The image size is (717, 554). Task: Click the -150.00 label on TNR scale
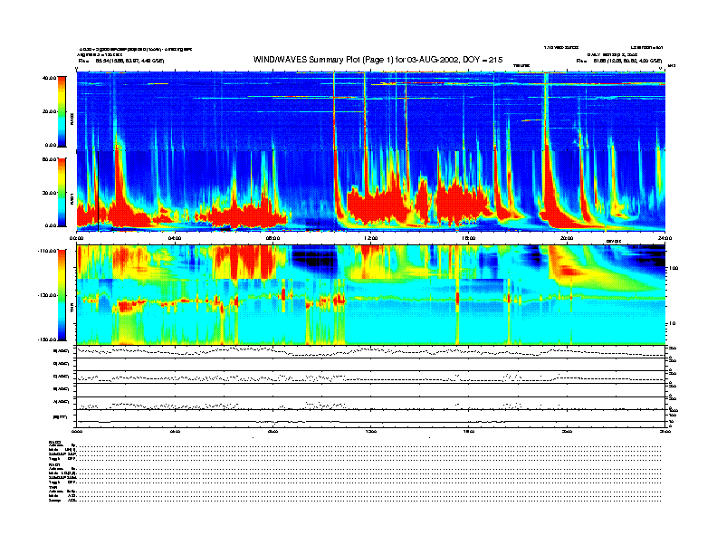[x=47, y=339]
